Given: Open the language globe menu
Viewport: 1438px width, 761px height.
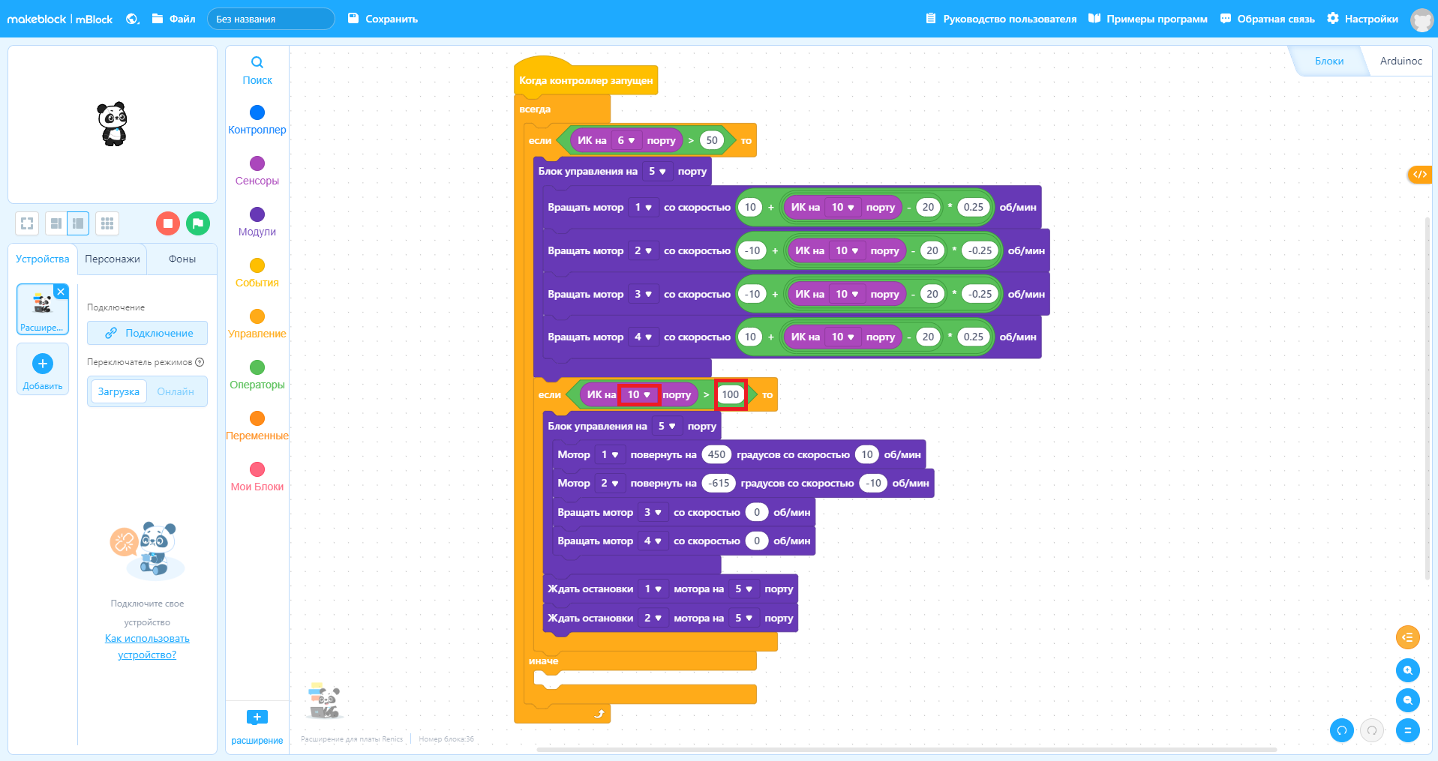Looking at the screenshot, I should click(133, 19).
